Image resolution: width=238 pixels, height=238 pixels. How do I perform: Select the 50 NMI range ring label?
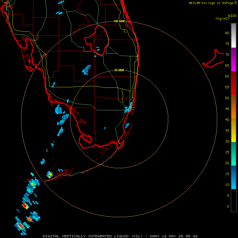(119, 70)
